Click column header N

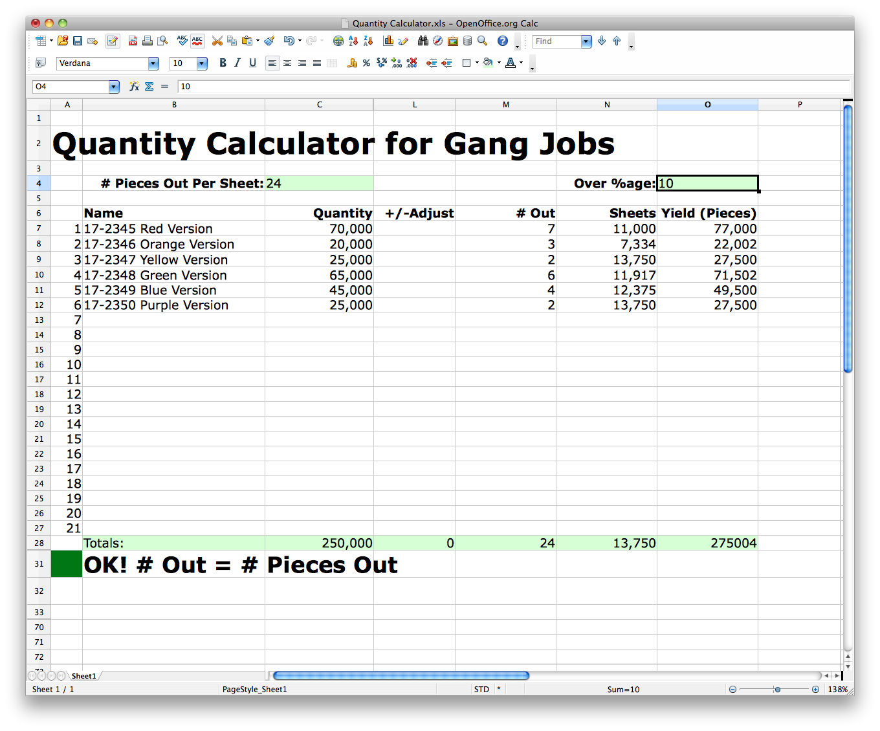click(x=606, y=105)
